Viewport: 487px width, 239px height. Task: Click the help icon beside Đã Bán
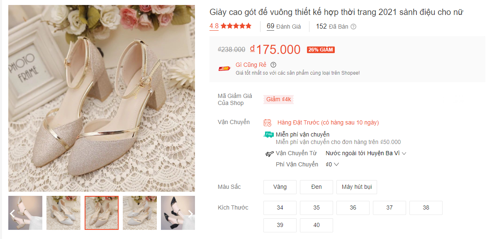353,27
